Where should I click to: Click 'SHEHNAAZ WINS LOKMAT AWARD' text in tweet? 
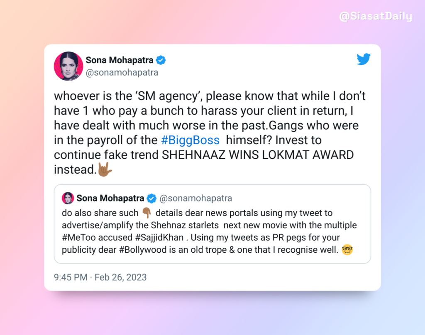click(x=258, y=155)
